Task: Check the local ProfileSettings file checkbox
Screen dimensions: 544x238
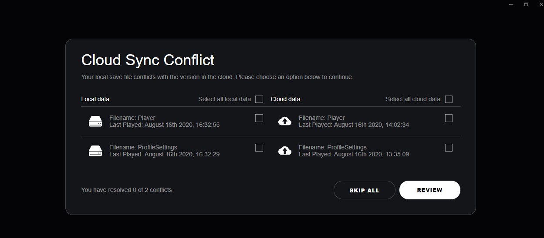Action: pyautogui.click(x=259, y=148)
